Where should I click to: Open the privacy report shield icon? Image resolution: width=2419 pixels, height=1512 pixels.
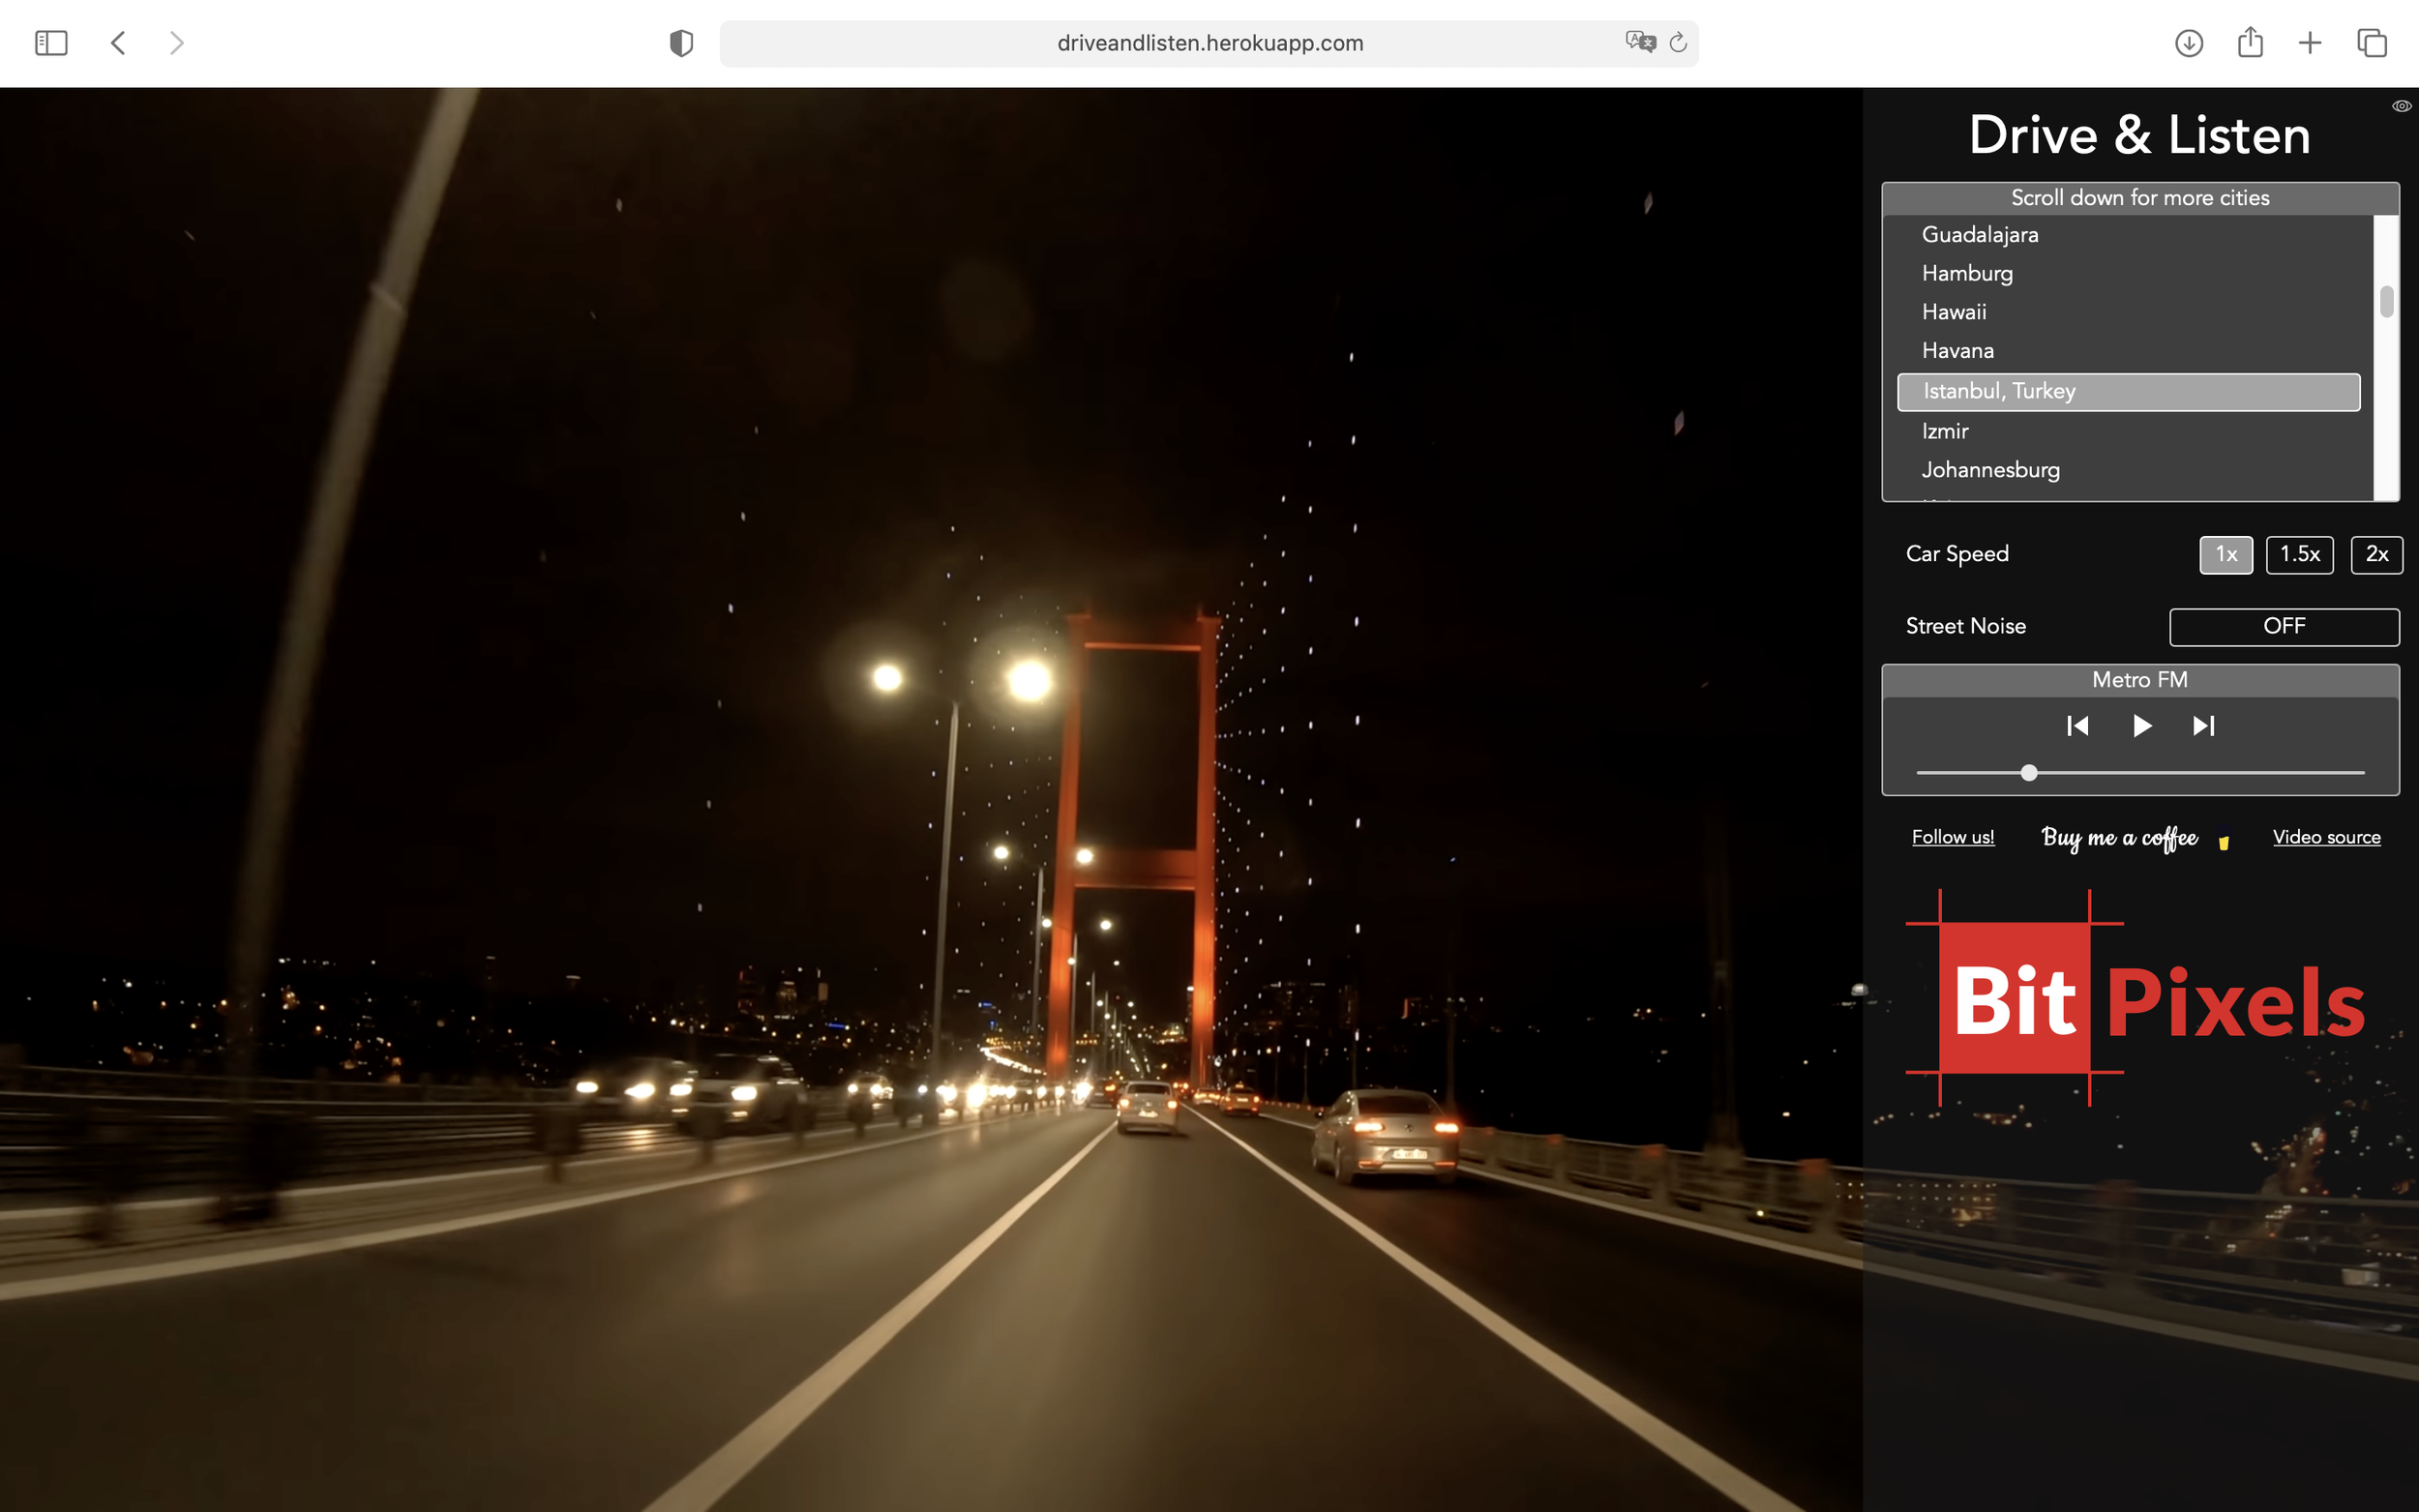[x=681, y=43]
